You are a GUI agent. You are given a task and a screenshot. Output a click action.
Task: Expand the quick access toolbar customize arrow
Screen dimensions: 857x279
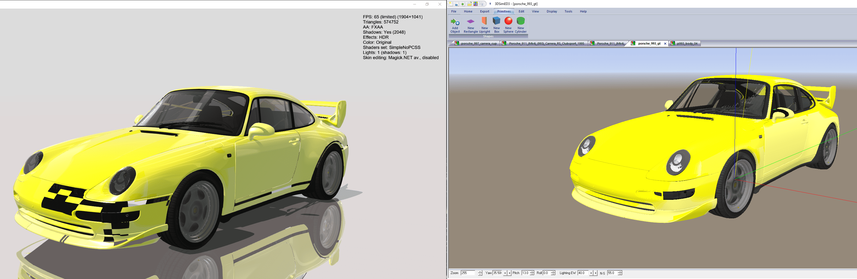coord(490,4)
